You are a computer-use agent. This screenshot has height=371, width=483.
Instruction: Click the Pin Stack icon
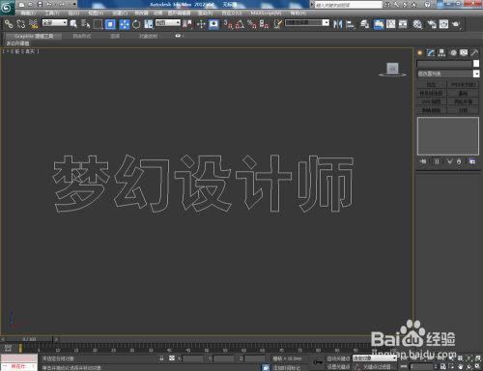(423, 161)
